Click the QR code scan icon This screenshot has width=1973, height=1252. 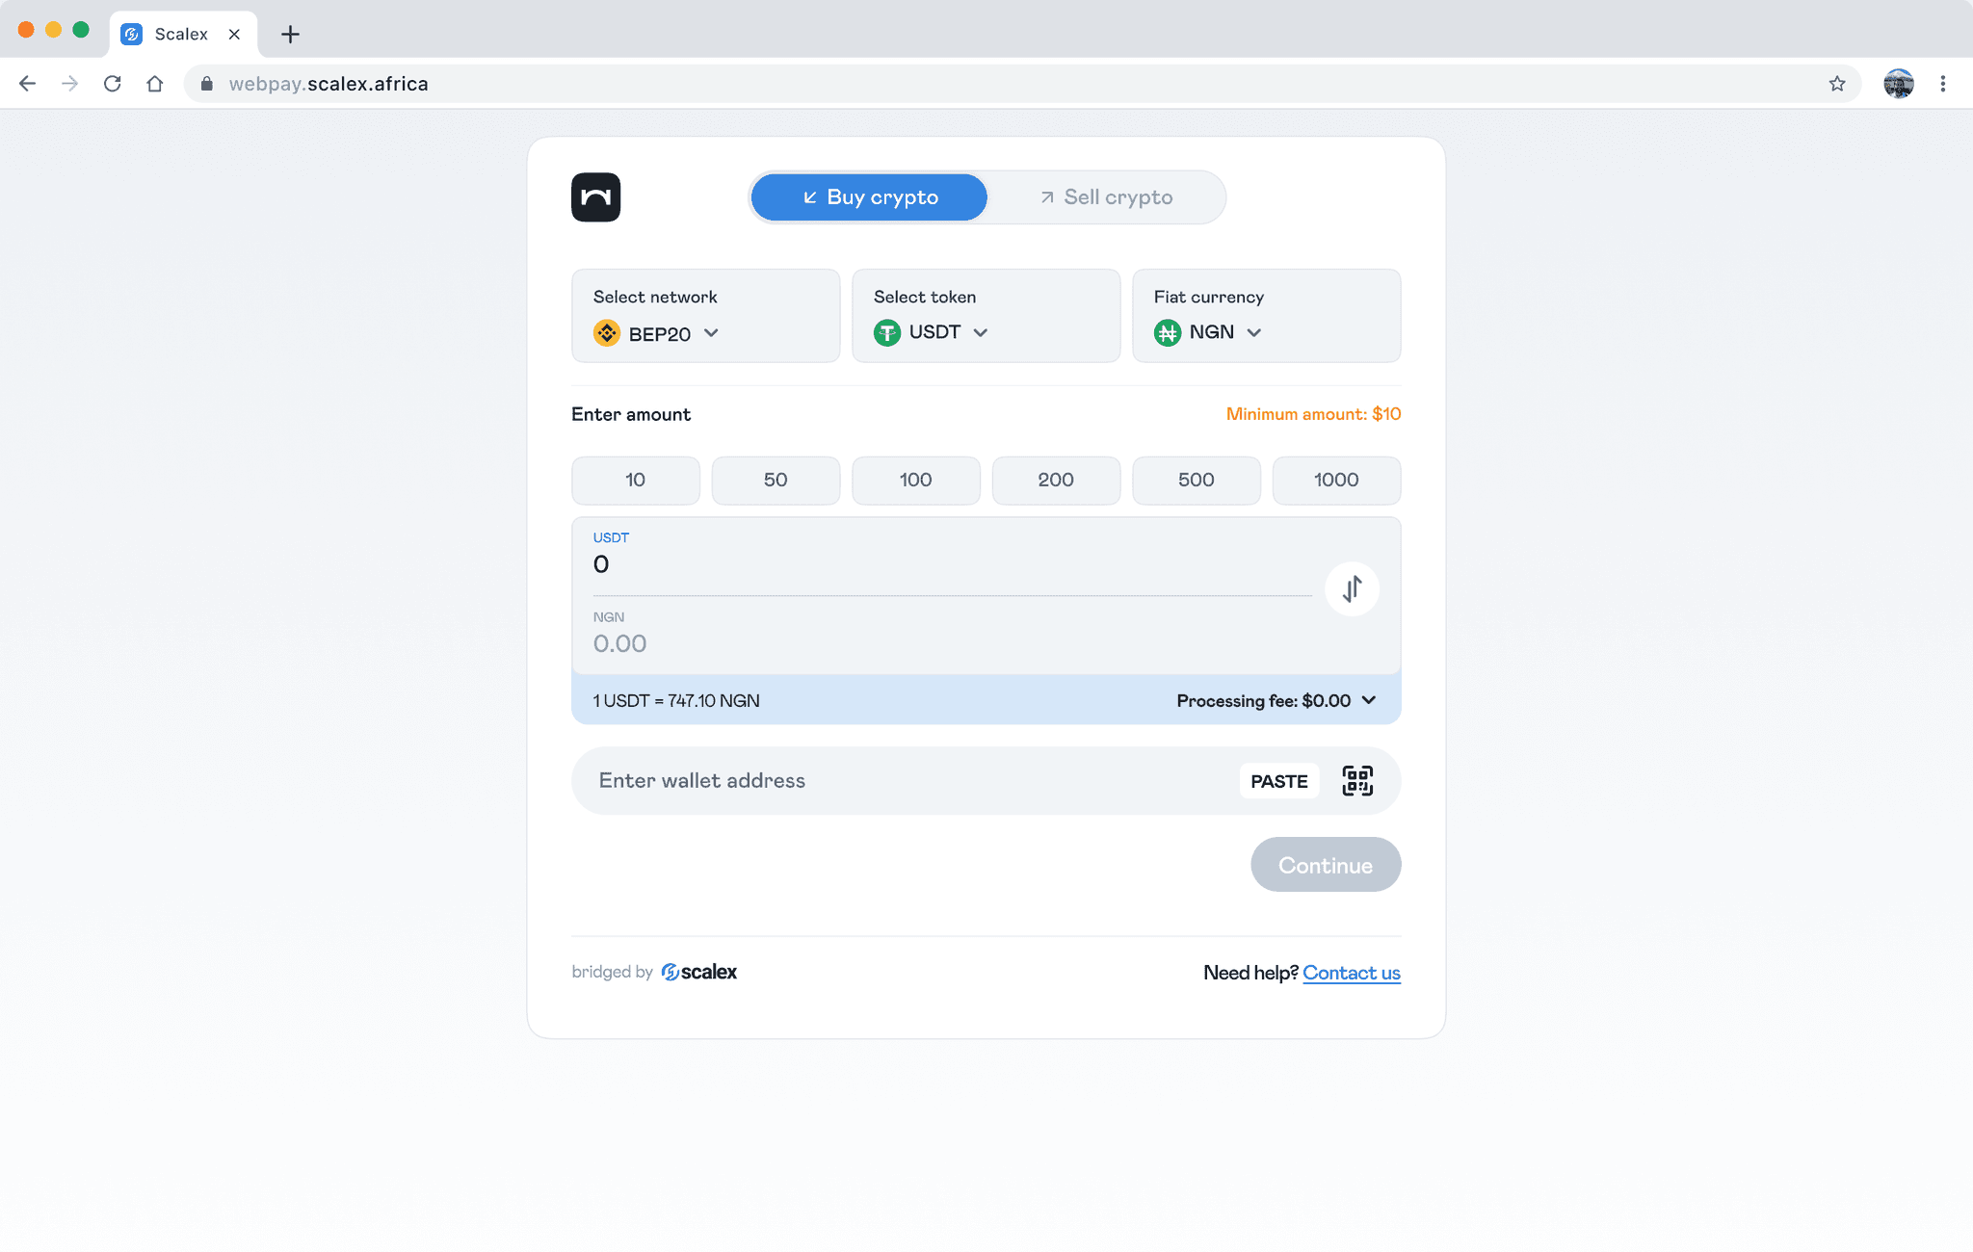1357,781
